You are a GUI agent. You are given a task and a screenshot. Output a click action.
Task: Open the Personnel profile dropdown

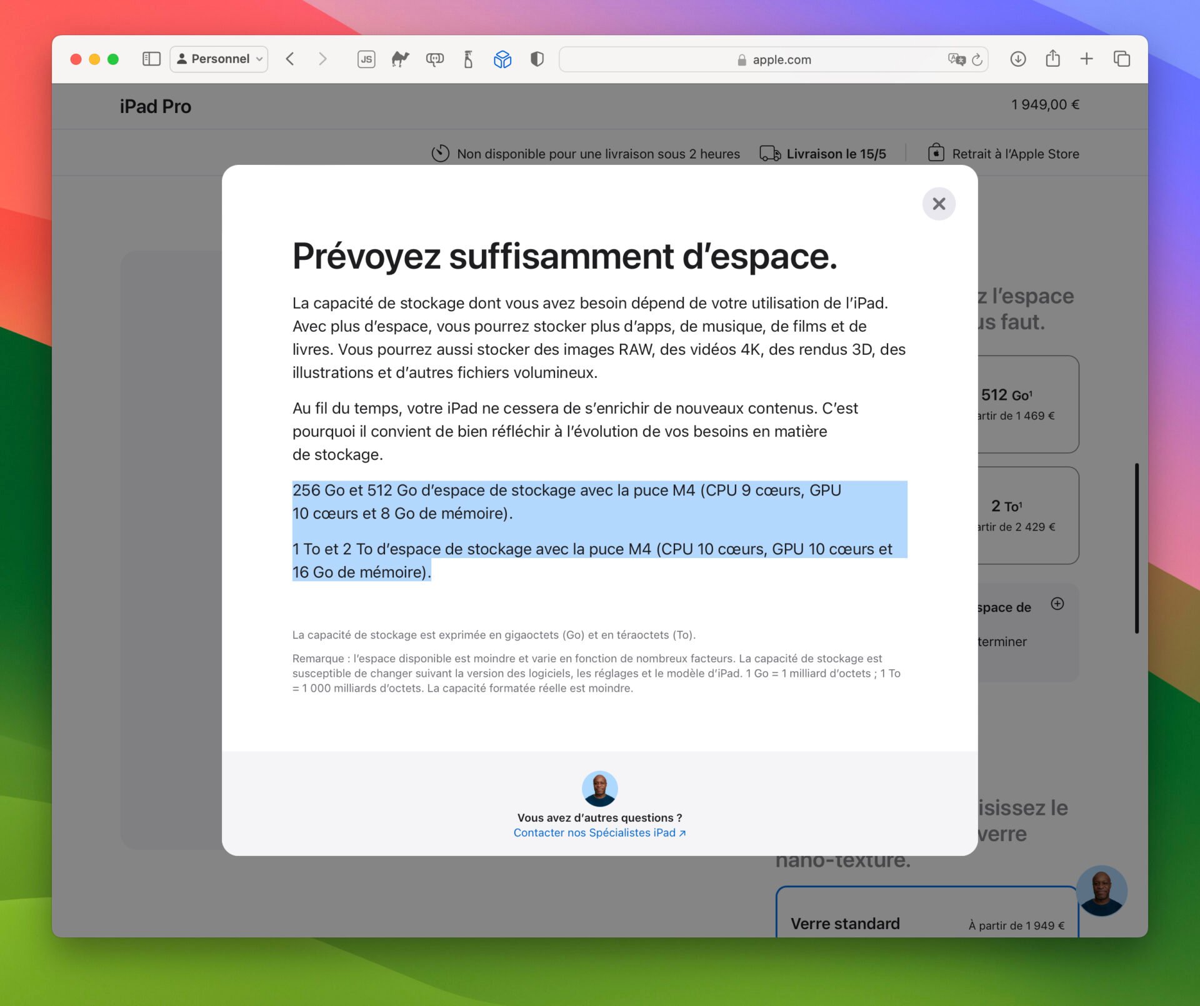click(x=219, y=59)
